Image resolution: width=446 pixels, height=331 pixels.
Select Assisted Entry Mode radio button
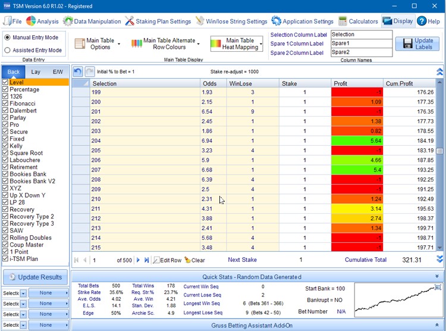click(7, 50)
